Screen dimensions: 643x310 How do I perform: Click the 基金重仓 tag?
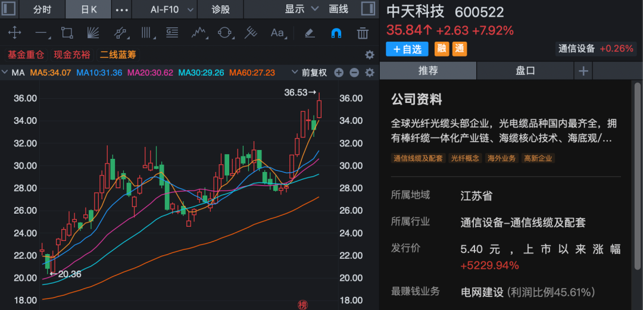coord(26,55)
